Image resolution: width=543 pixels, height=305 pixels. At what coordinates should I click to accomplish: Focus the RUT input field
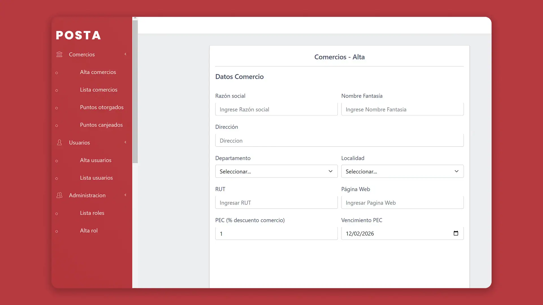[276, 202]
